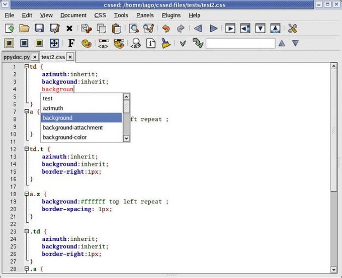Click the Paste clipboard icon

click(x=116, y=29)
